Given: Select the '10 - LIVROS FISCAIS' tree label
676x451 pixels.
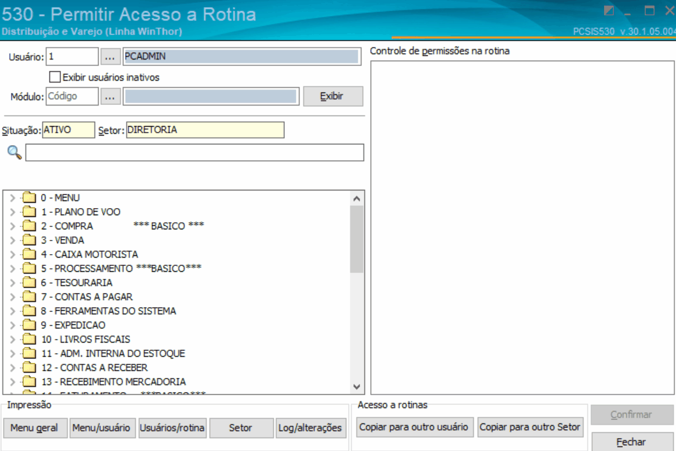Looking at the screenshot, I should click(86, 339).
